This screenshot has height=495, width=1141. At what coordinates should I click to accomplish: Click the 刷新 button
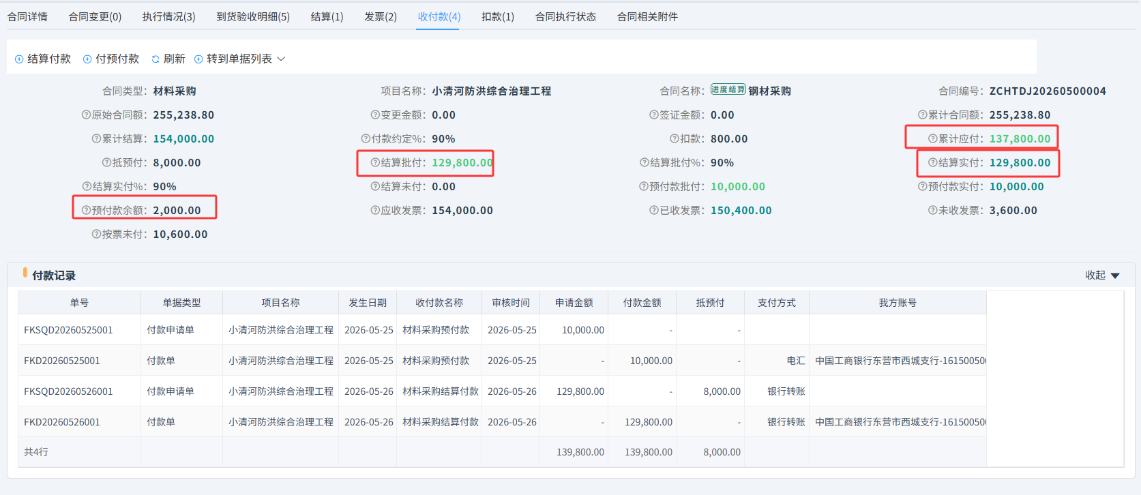coord(168,59)
